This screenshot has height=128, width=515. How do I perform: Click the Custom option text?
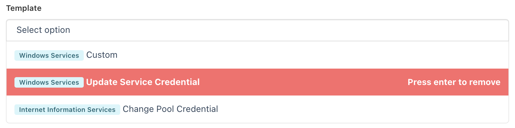point(102,55)
